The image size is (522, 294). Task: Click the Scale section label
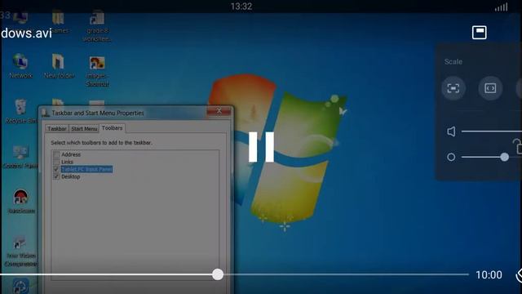point(453,62)
